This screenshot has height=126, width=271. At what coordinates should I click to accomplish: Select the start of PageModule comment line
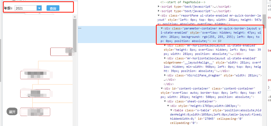coord(183,2)
